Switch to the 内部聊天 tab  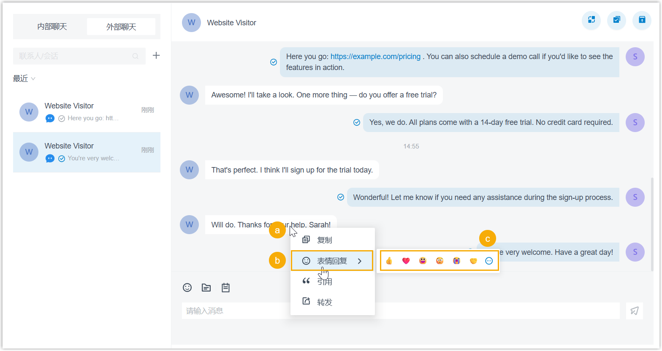52,27
